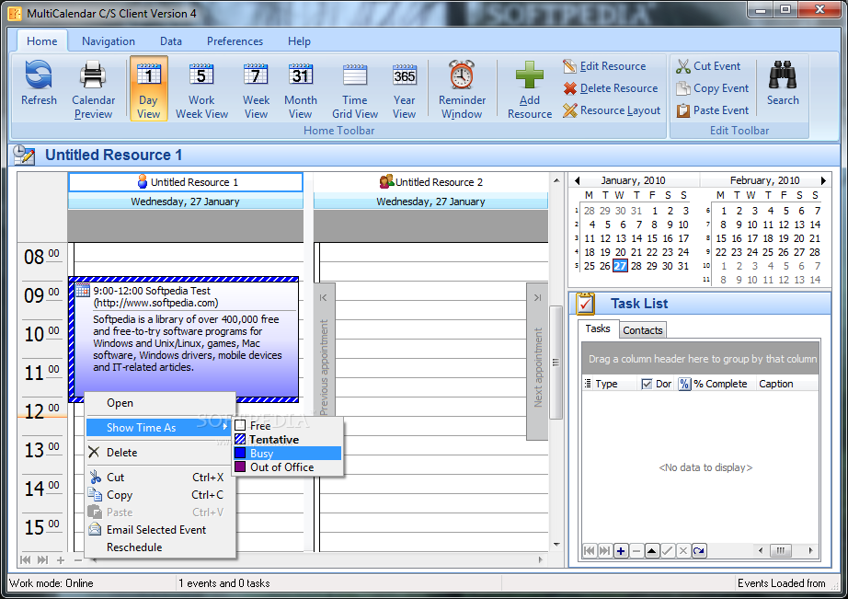
Task: Click the Task List clipboard icon
Action: tap(585, 304)
